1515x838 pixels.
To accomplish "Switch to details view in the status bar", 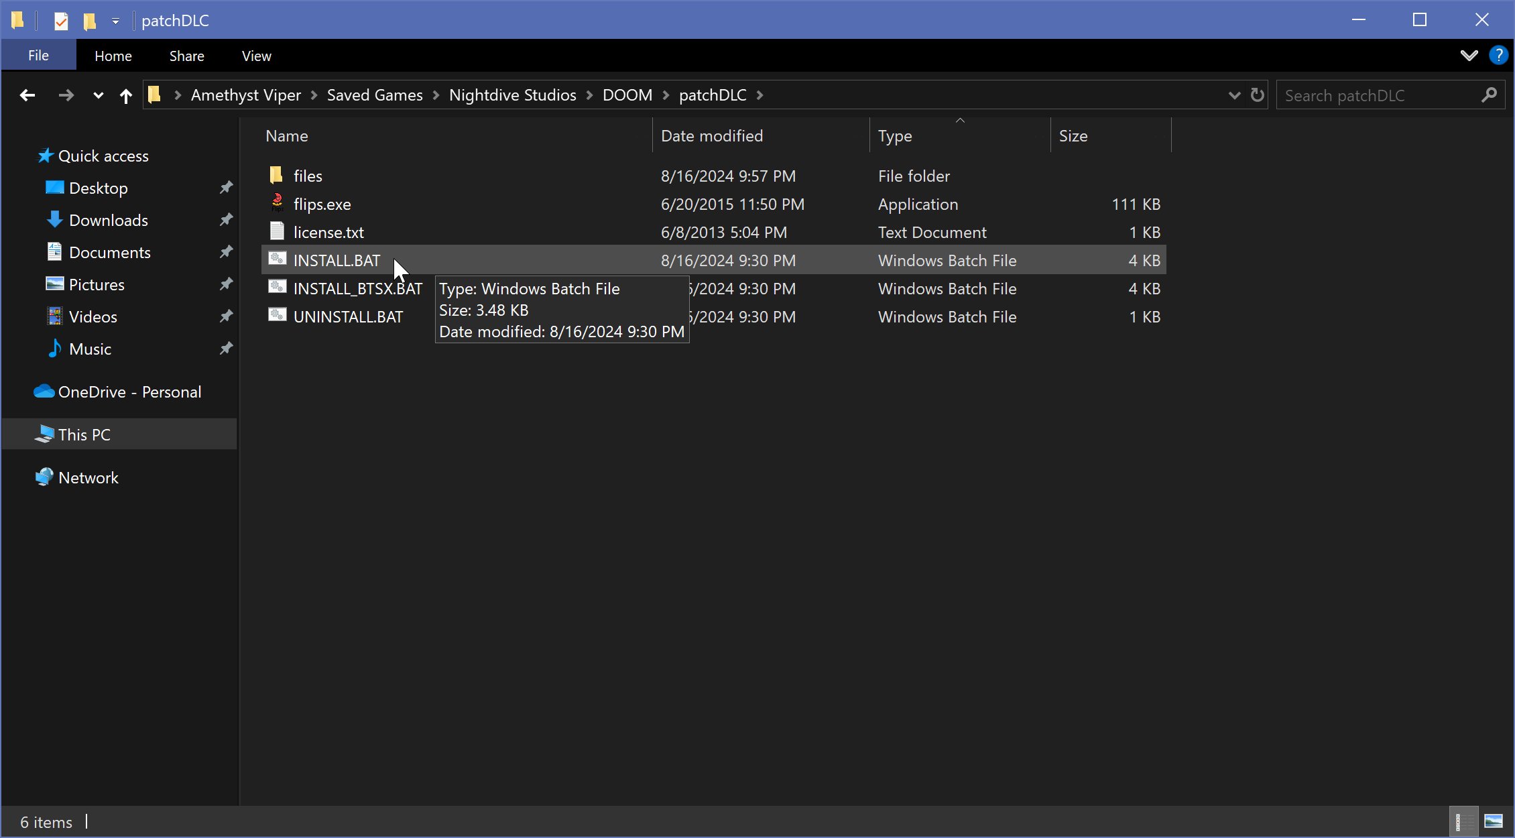I will pos(1463,821).
